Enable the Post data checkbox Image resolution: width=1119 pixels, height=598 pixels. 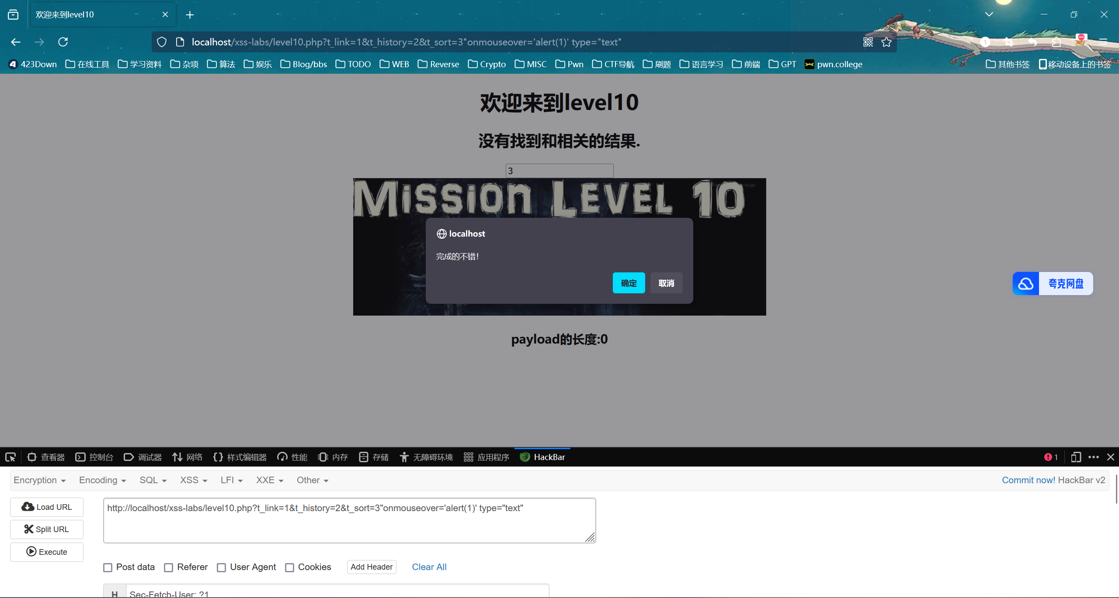pyautogui.click(x=108, y=567)
